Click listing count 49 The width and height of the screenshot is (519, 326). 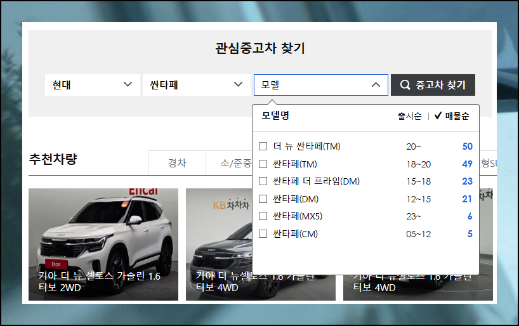(x=468, y=164)
